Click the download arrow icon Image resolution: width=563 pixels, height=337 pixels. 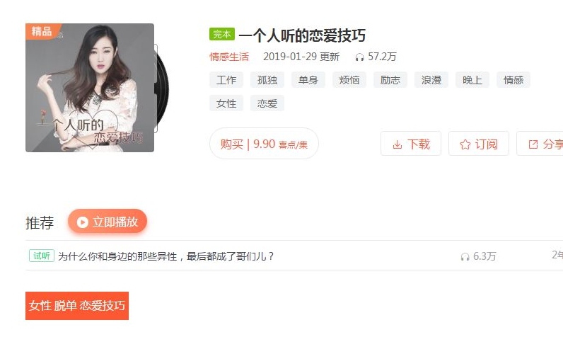click(397, 144)
